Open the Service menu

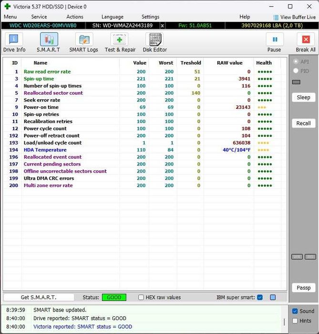(39, 17)
